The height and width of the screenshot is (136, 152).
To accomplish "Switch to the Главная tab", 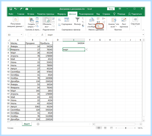I will click(x=21, y=14).
